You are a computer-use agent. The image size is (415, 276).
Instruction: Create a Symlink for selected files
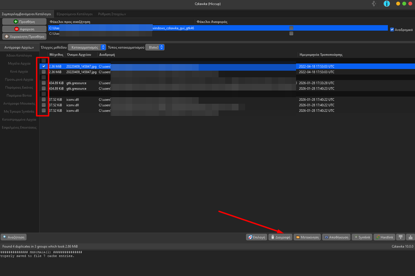(361, 237)
